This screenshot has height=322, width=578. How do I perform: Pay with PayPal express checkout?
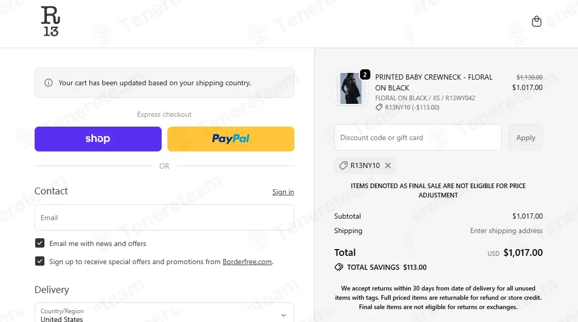coord(231,139)
